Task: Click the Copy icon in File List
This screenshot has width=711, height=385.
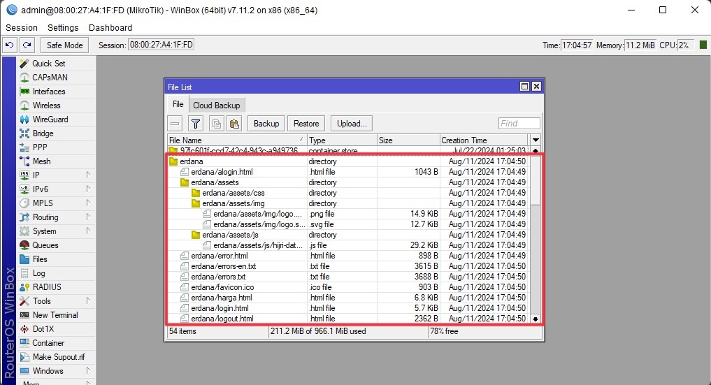Action: [x=216, y=124]
